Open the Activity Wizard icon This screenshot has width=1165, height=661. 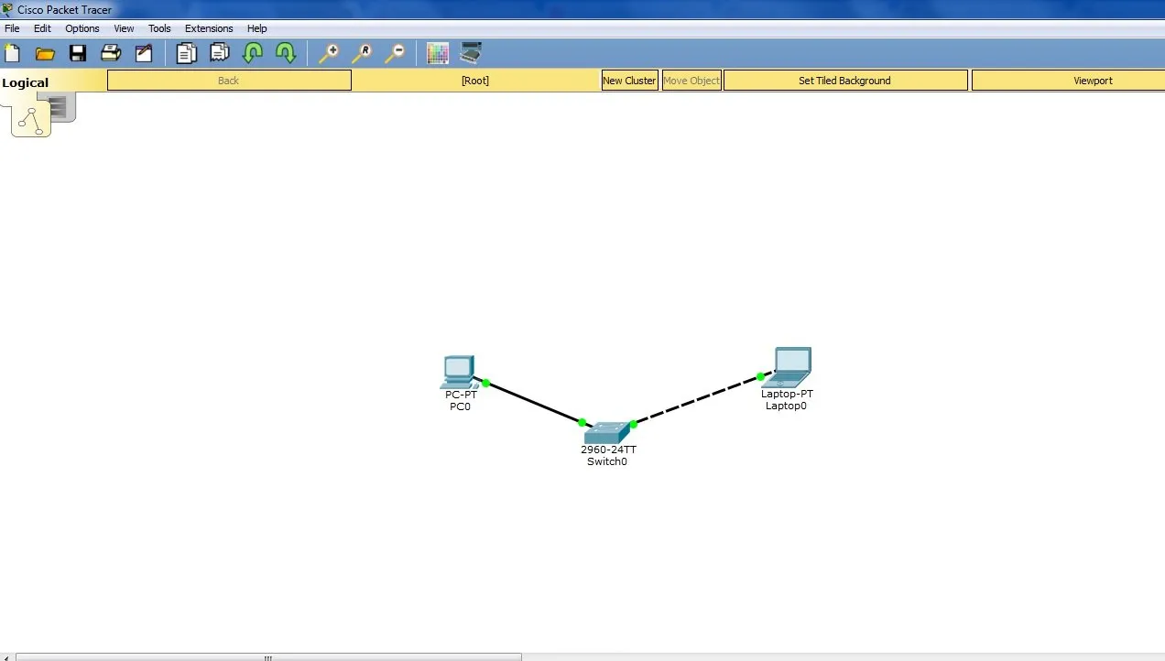coord(144,53)
